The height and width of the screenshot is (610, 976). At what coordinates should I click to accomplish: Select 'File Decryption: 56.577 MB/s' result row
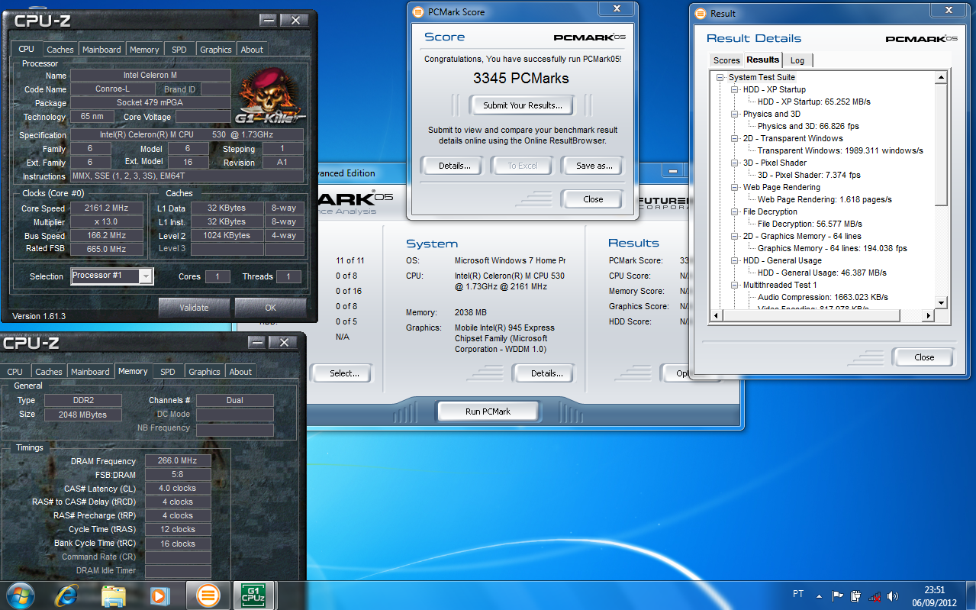[x=810, y=224]
